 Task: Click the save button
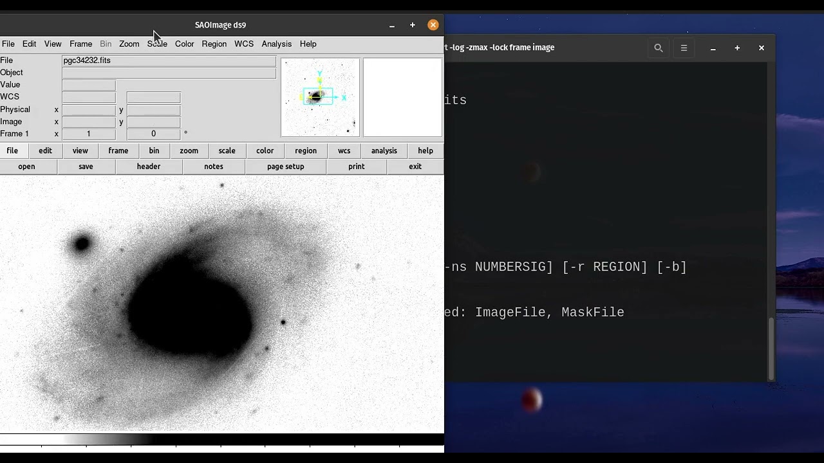(x=86, y=167)
